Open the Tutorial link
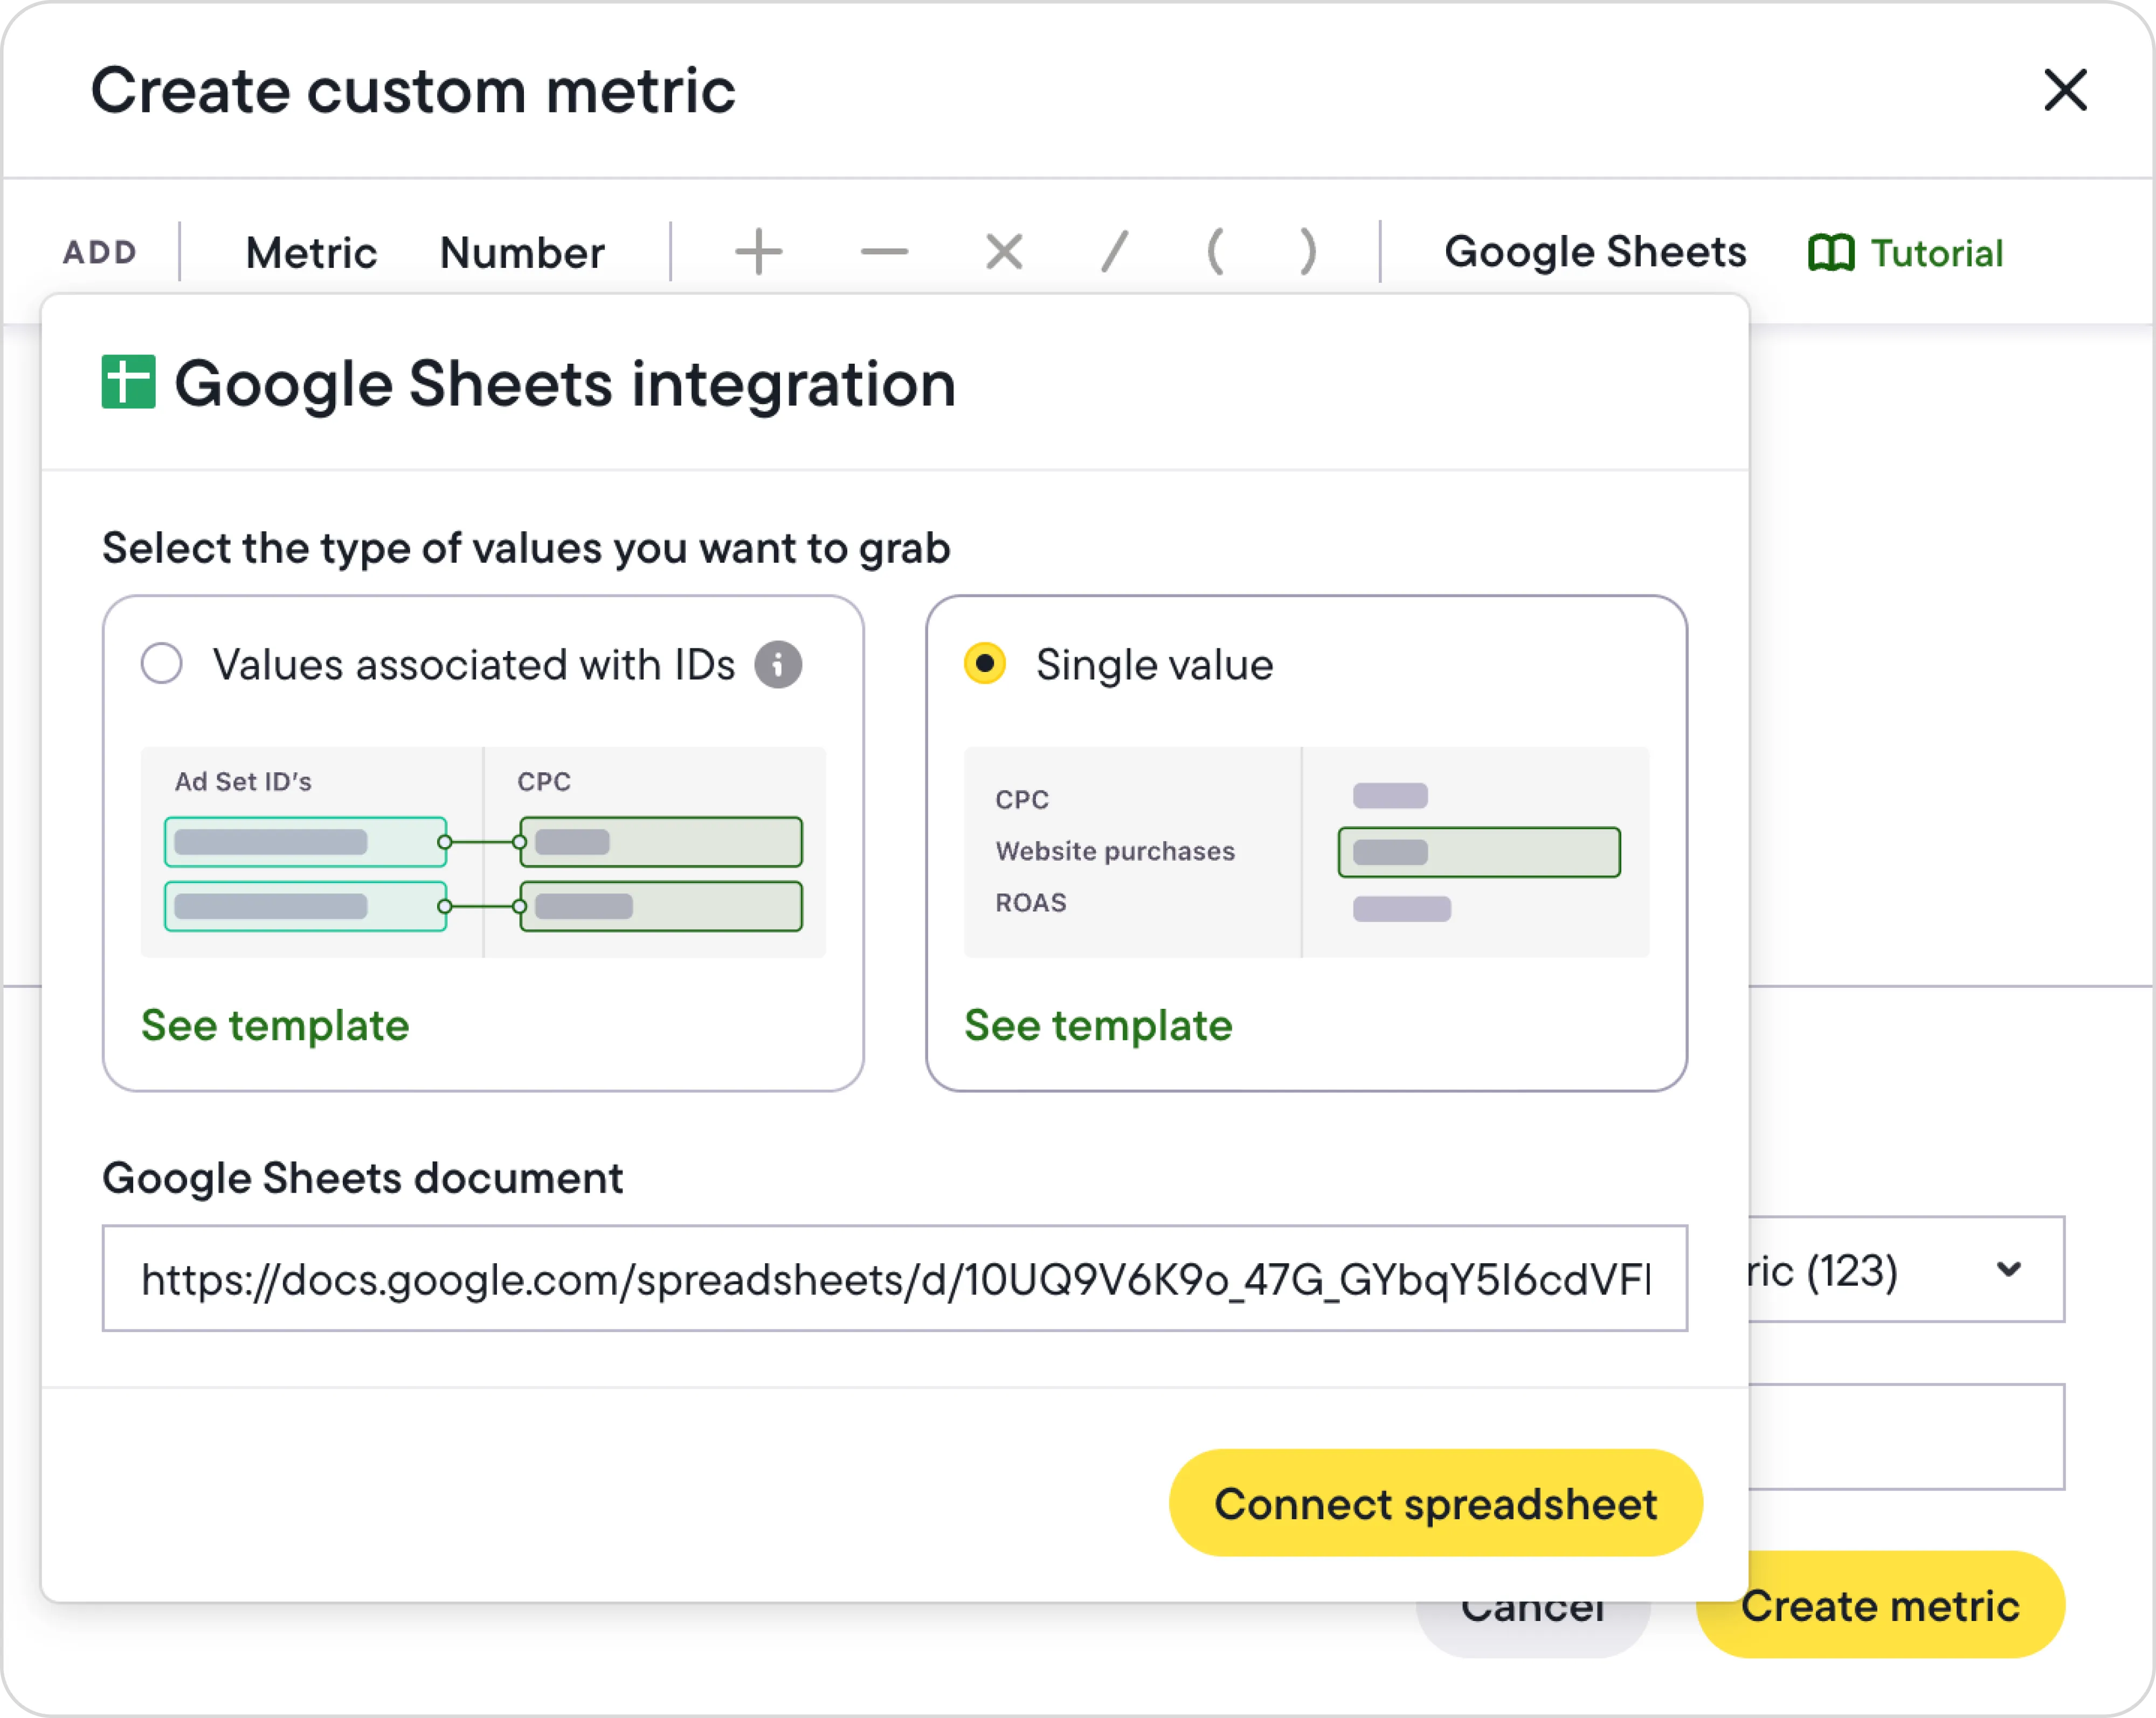2156x1718 pixels. point(1906,253)
